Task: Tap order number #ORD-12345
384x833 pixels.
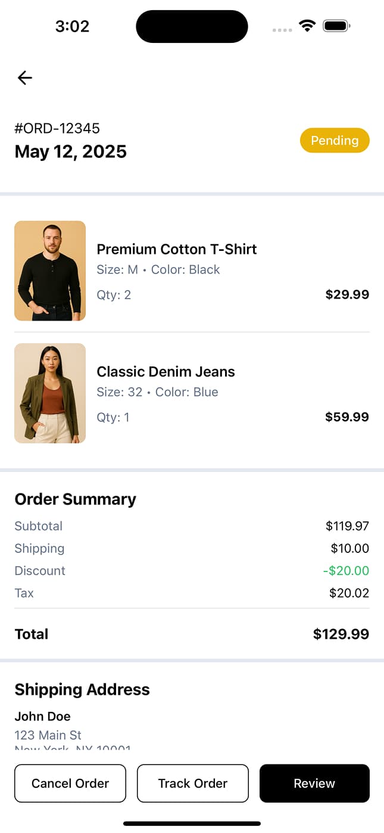Action: (57, 128)
